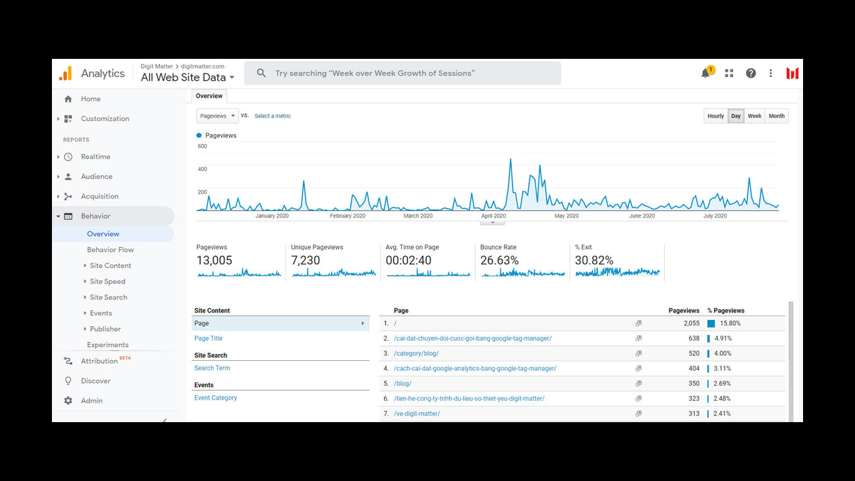Click the red account avatar icon

pyautogui.click(x=792, y=73)
